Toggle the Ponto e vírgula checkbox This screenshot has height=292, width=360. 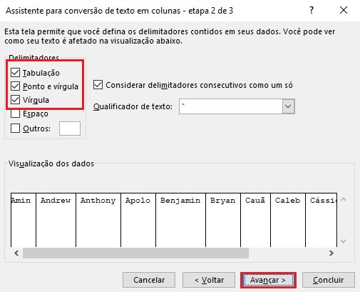coord(15,86)
